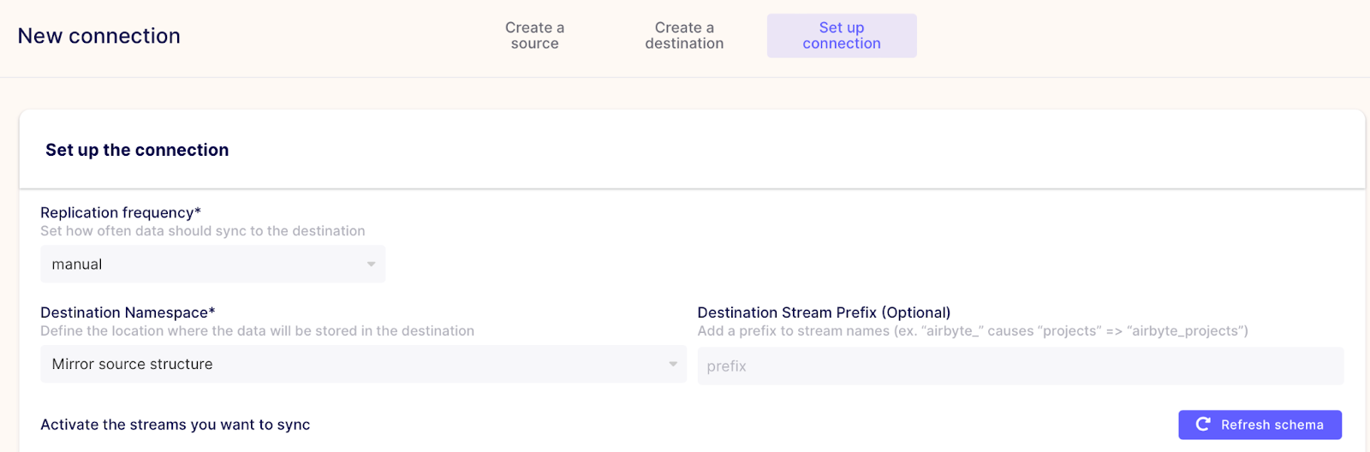Open the Mirror source structure dropdown
The height and width of the screenshot is (452, 1370).
coord(363,365)
